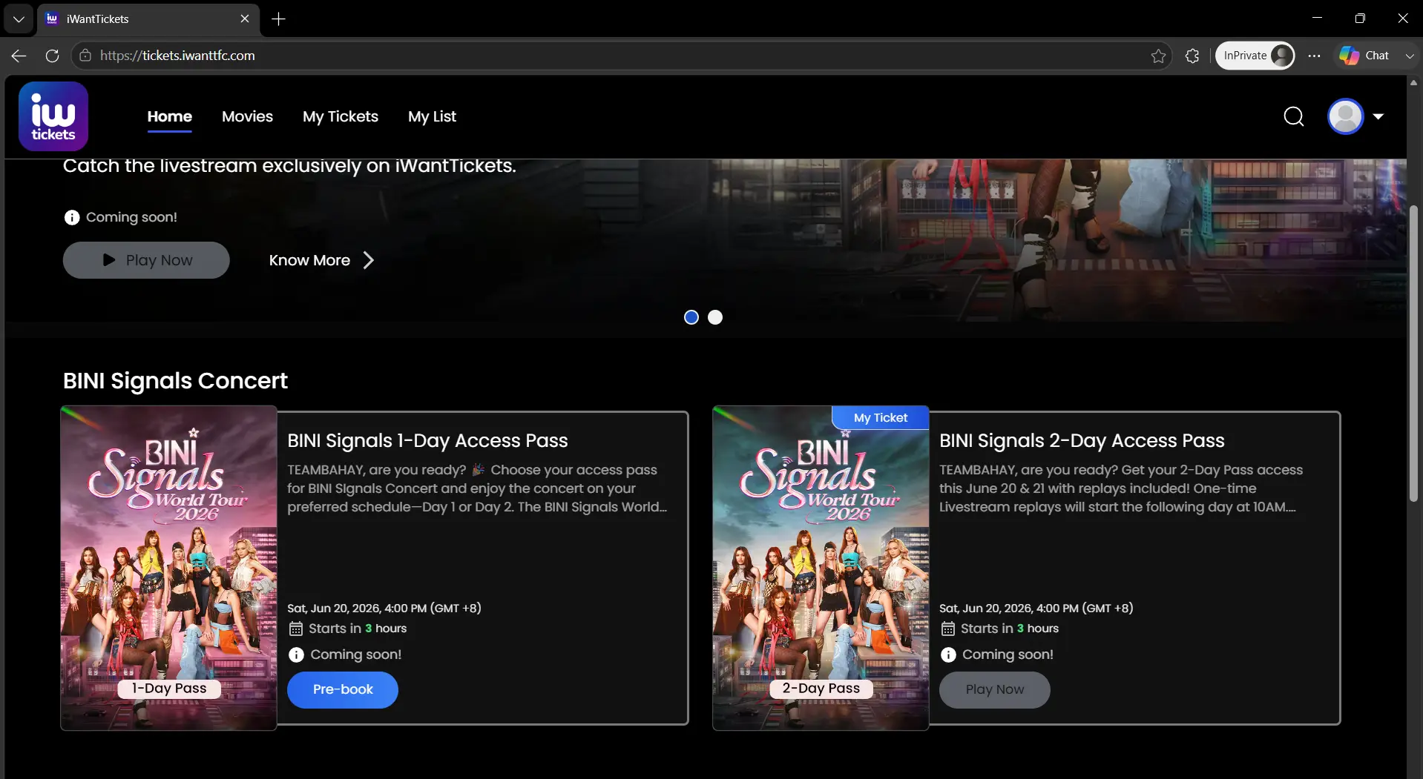Image resolution: width=1423 pixels, height=779 pixels.
Task: Select the second carousel dot
Action: (x=715, y=317)
